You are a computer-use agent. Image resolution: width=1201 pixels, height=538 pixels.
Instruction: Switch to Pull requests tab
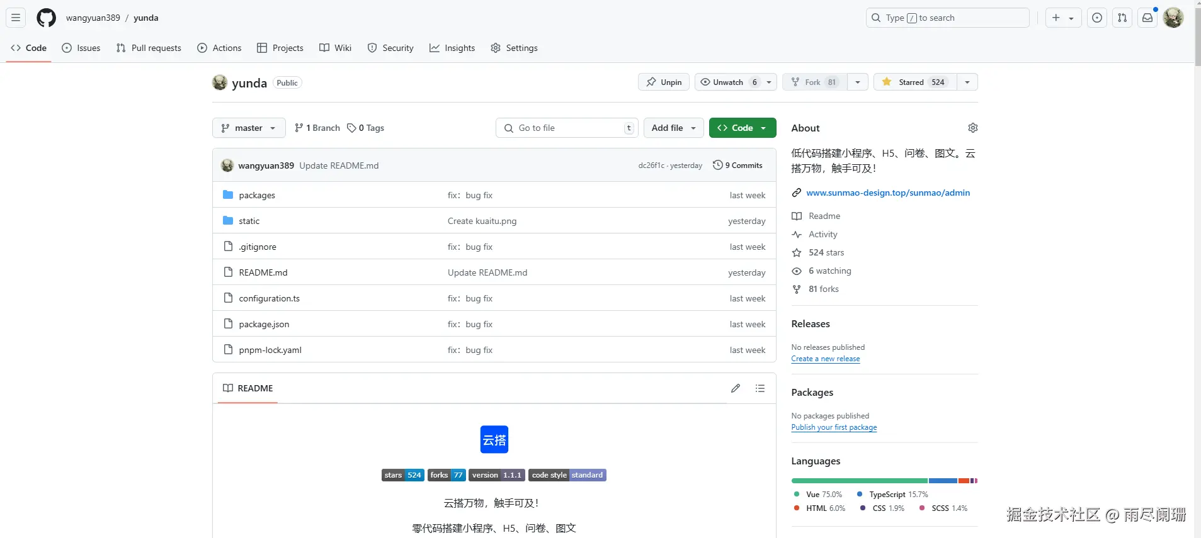coord(149,48)
